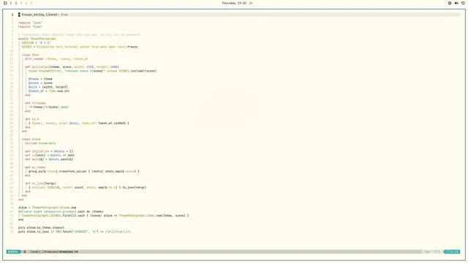Click line number 1 in the gutter

(x=12, y=15)
